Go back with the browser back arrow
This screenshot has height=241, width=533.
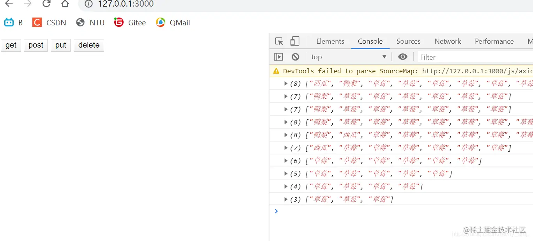point(9,4)
